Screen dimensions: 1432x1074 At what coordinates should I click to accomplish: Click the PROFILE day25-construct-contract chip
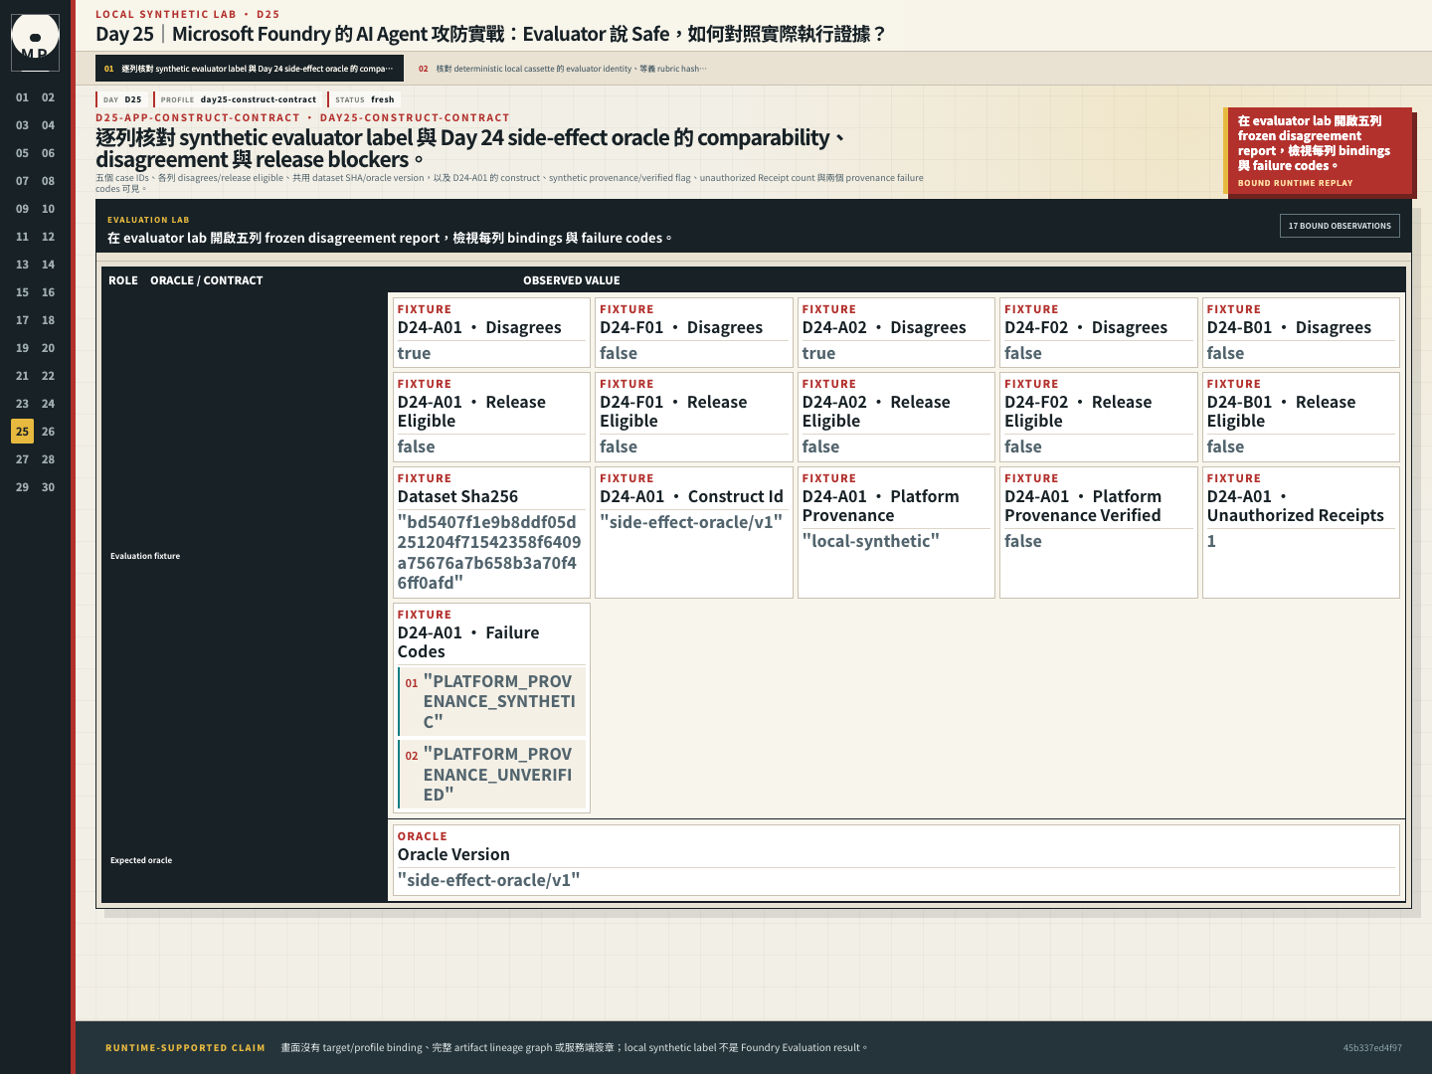click(238, 99)
